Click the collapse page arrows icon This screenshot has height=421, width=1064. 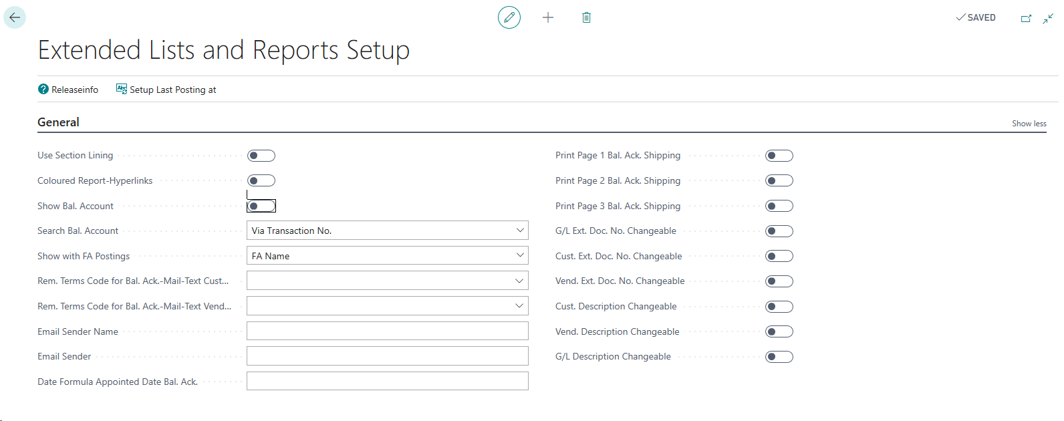pyautogui.click(x=1048, y=18)
